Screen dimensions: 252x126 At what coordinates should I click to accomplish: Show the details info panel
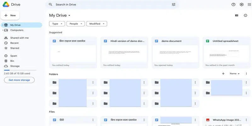pos(245,15)
